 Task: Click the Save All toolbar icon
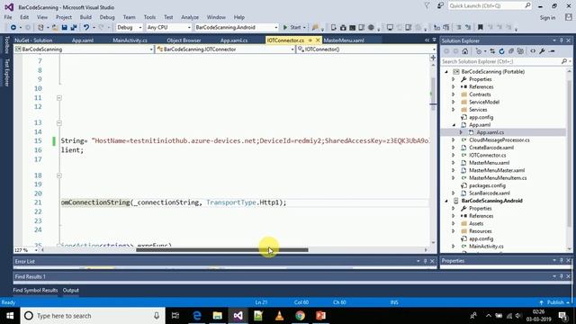coord(74,28)
